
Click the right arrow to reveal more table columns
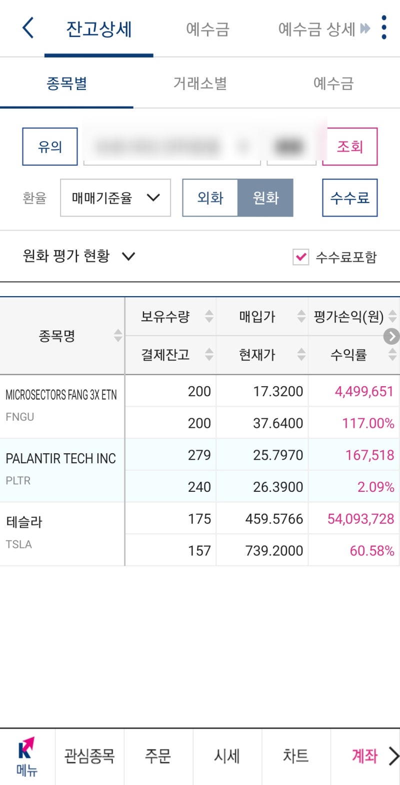point(392,336)
